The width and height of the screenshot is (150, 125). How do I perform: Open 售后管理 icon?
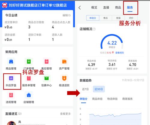point(46,61)
